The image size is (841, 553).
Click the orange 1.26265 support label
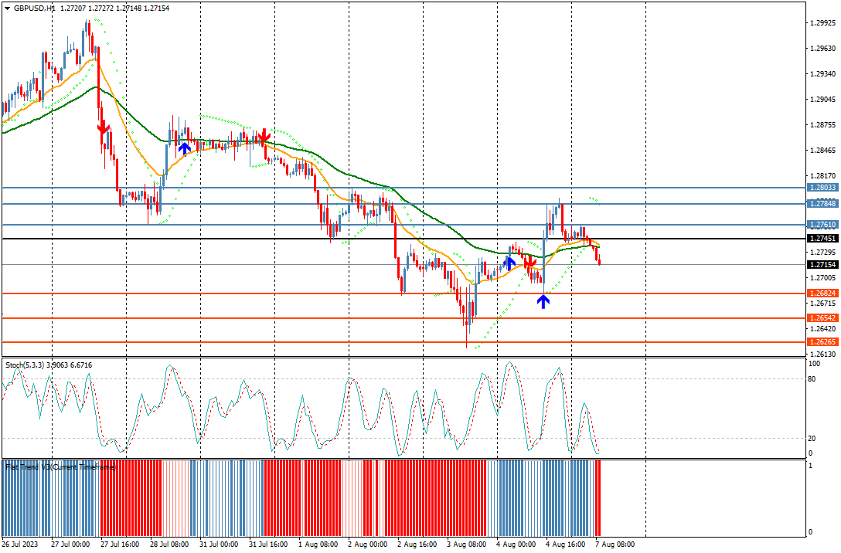(822, 342)
